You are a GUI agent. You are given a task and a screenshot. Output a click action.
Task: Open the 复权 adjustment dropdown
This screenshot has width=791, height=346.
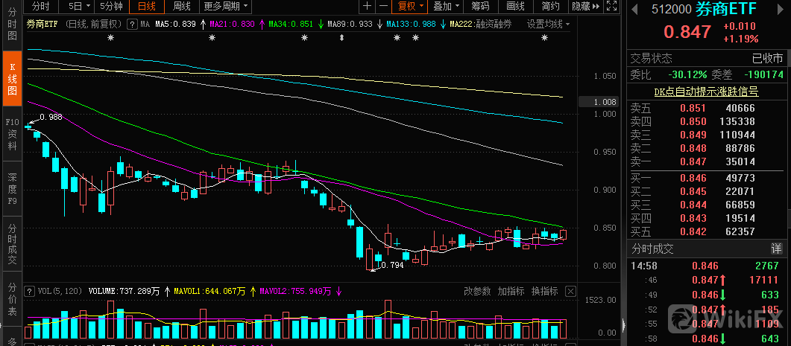[x=410, y=7]
